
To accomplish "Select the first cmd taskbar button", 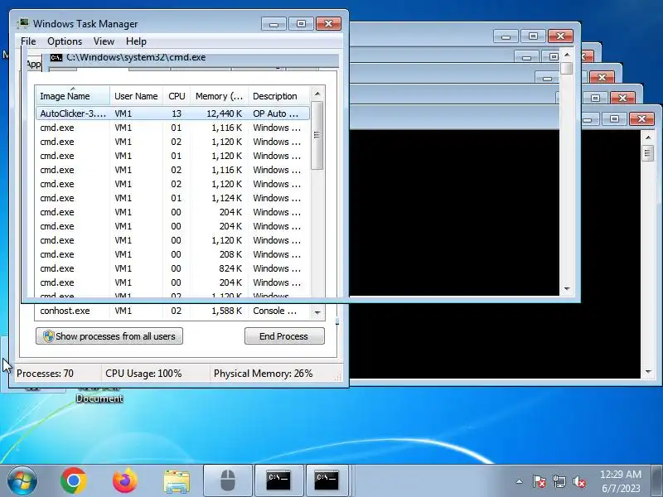I will pyautogui.click(x=278, y=481).
